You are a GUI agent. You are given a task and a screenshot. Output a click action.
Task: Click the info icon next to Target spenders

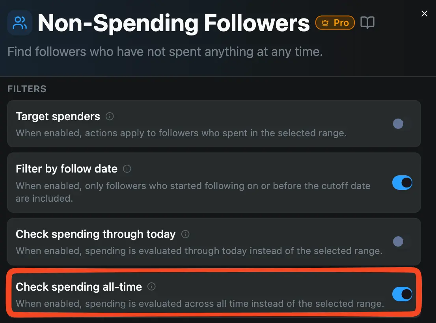pyautogui.click(x=110, y=116)
